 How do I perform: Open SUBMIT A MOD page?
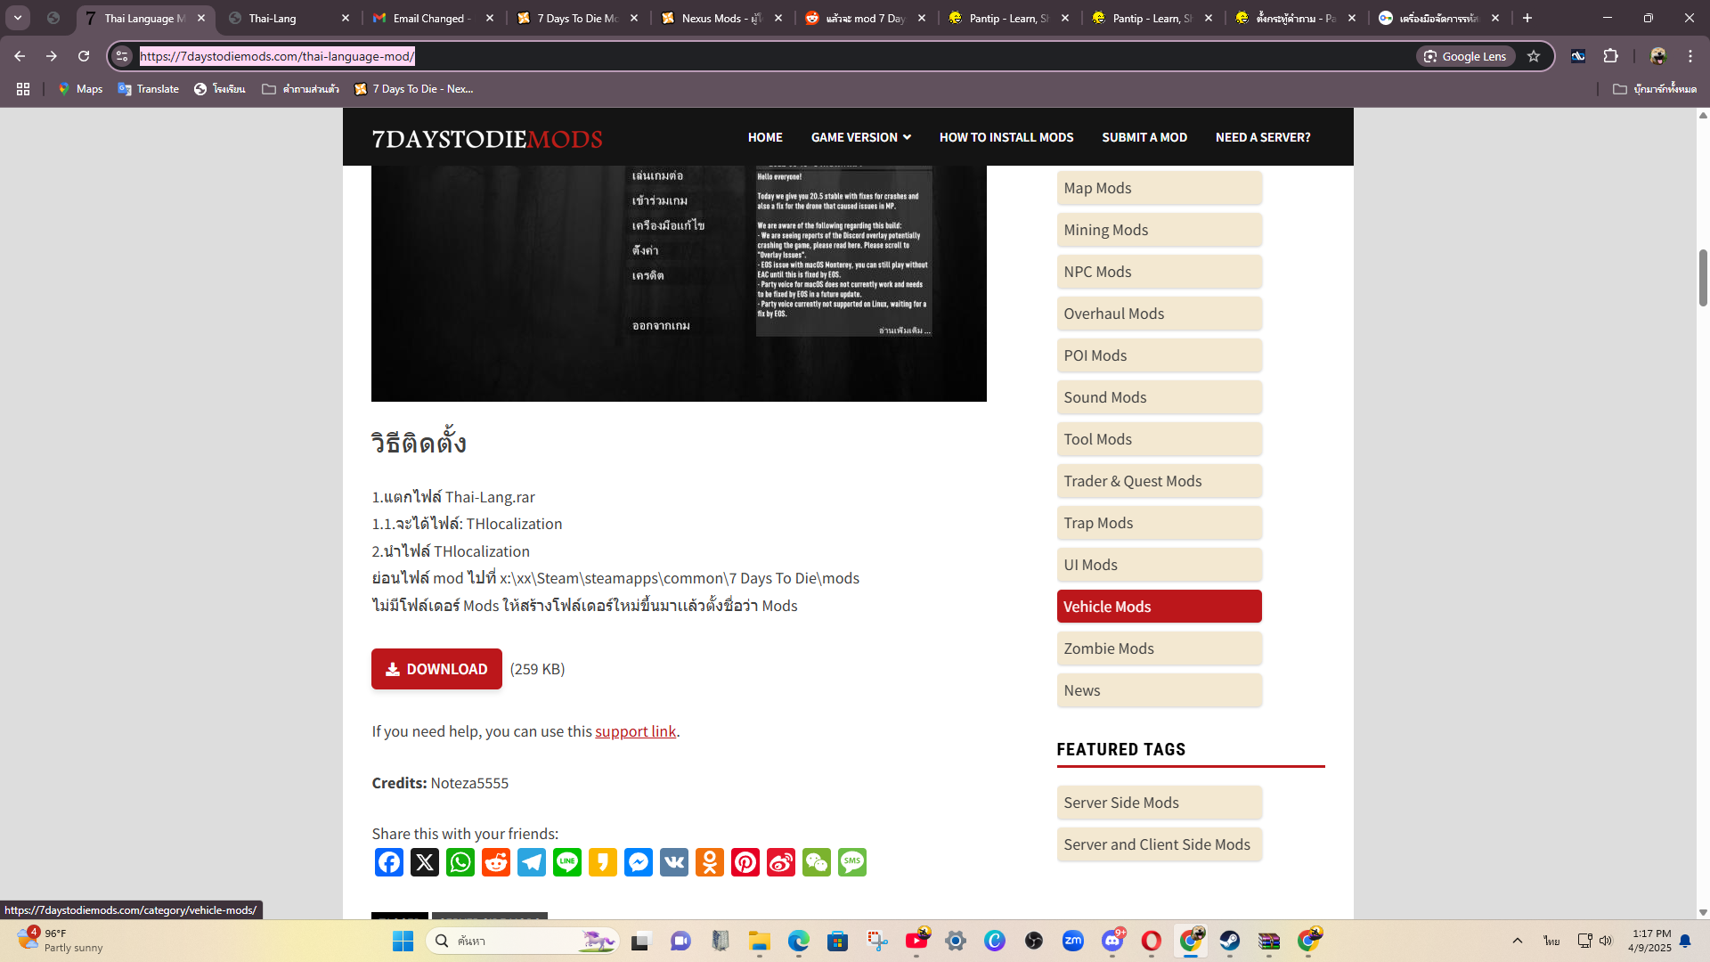pyautogui.click(x=1144, y=137)
